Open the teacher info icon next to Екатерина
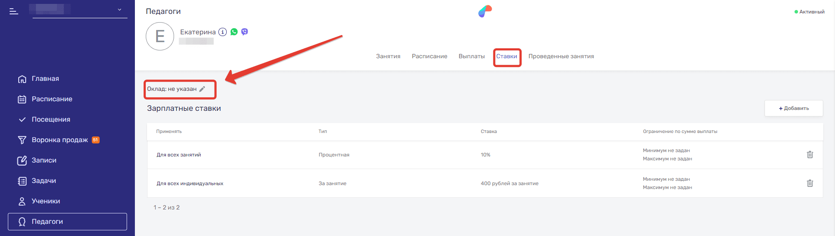This screenshot has height=236, width=835. tap(222, 32)
